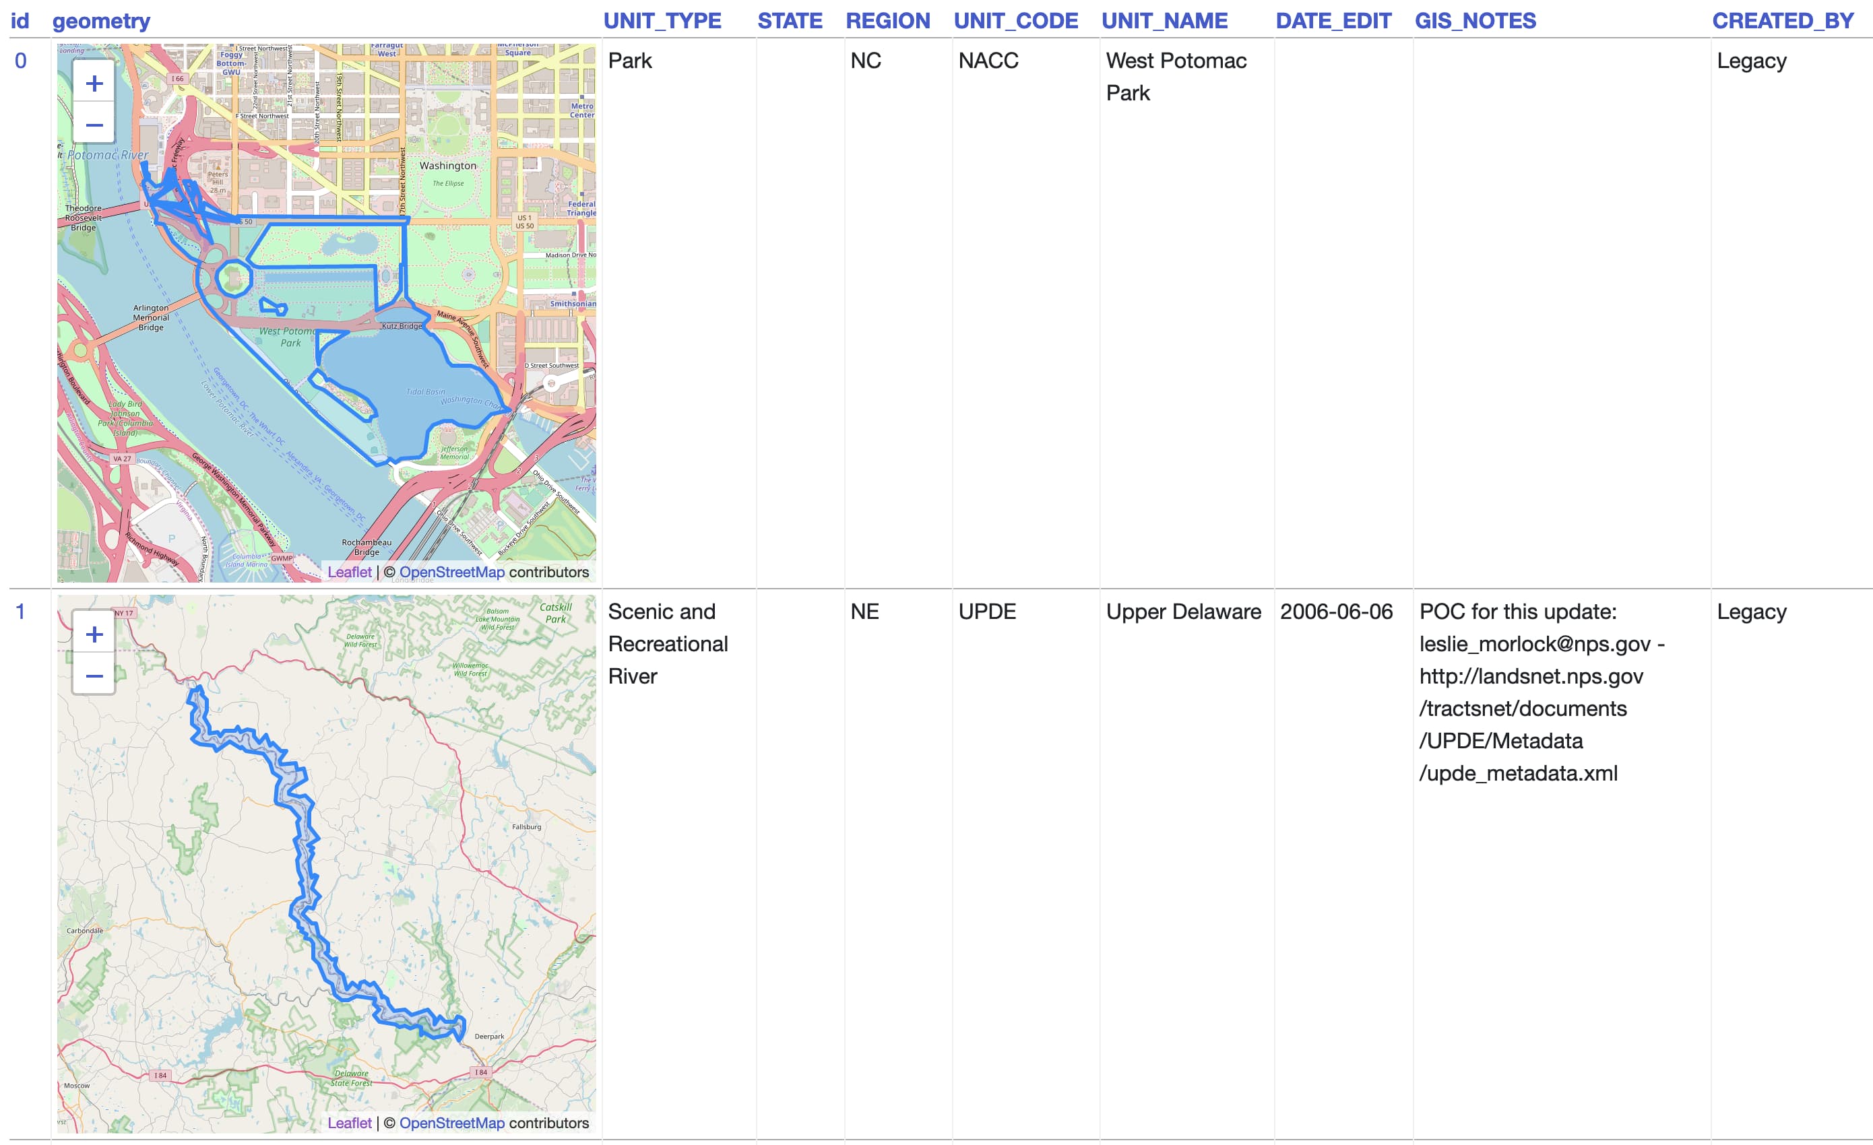Viewport: 1873px width, 1145px height.
Task: Select the UNIT_TYPE column header
Action: [662, 20]
